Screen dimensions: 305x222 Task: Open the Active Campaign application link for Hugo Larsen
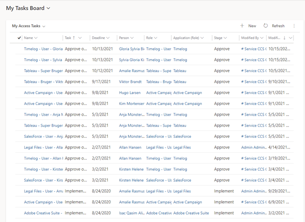click(x=187, y=92)
